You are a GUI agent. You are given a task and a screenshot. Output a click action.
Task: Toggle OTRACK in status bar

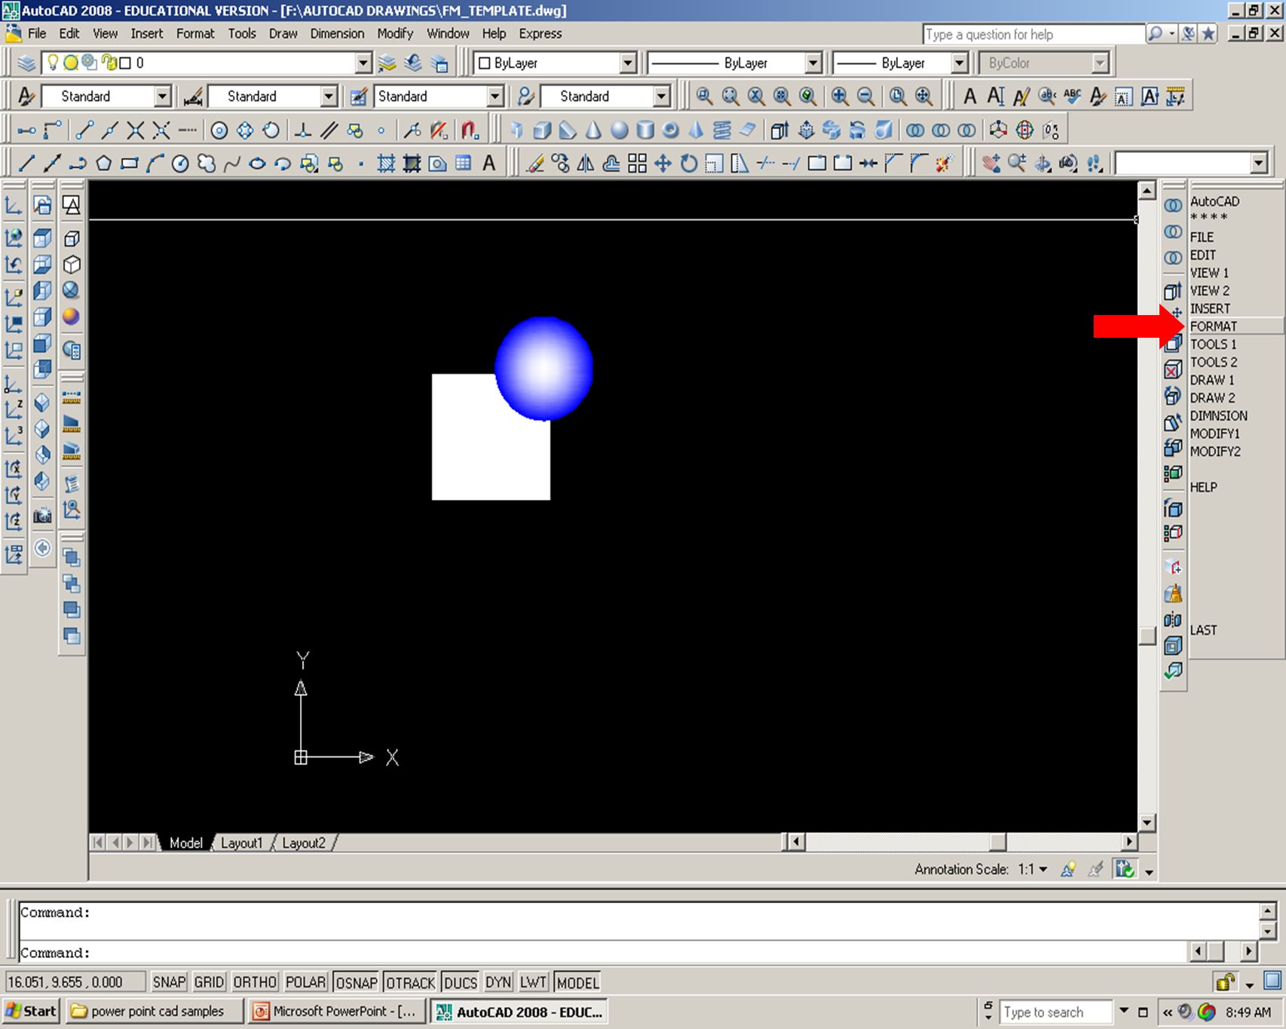[x=411, y=982]
